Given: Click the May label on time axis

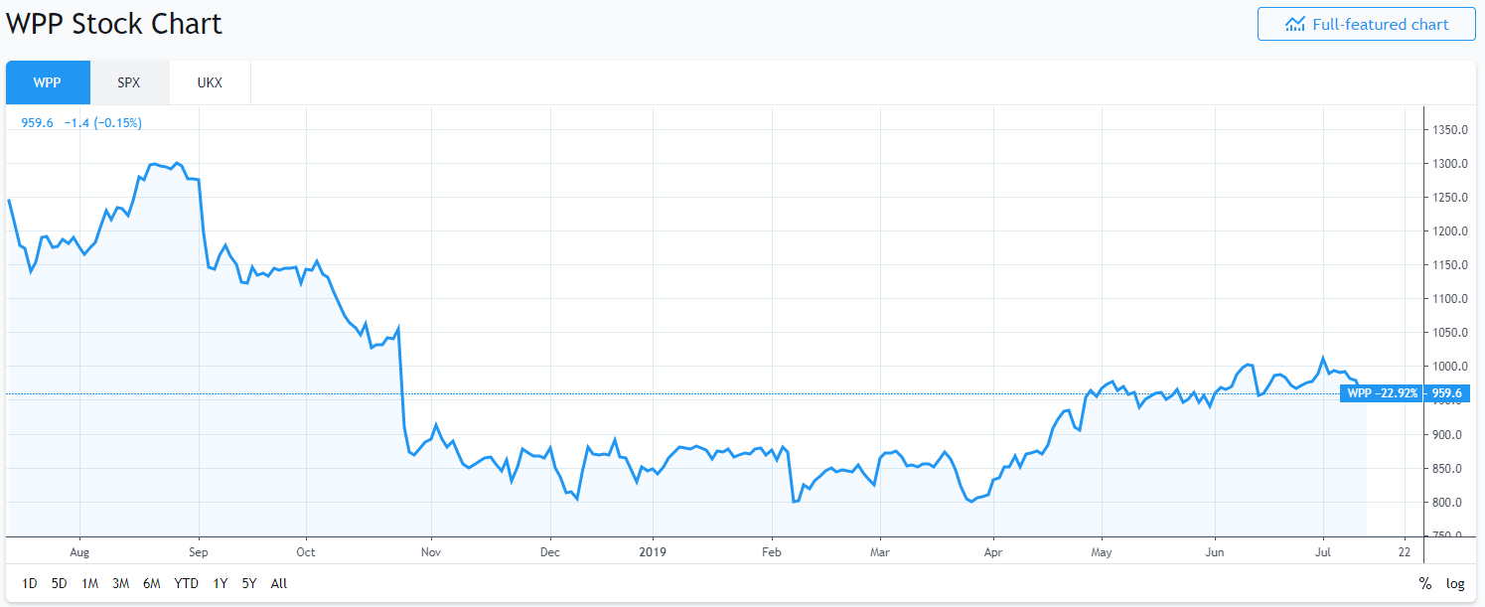Looking at the screenshot, I should point(1101,551).
